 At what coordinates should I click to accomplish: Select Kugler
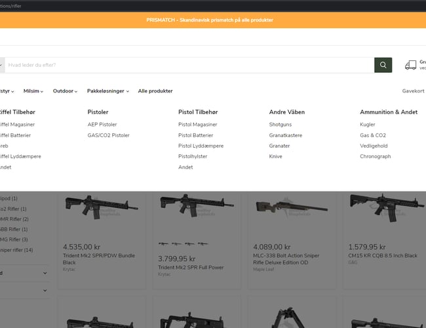(x=367, y=125)
